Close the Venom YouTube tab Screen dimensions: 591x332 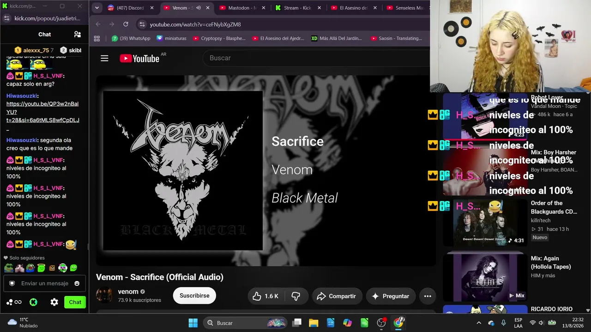(x=208, y=8)
